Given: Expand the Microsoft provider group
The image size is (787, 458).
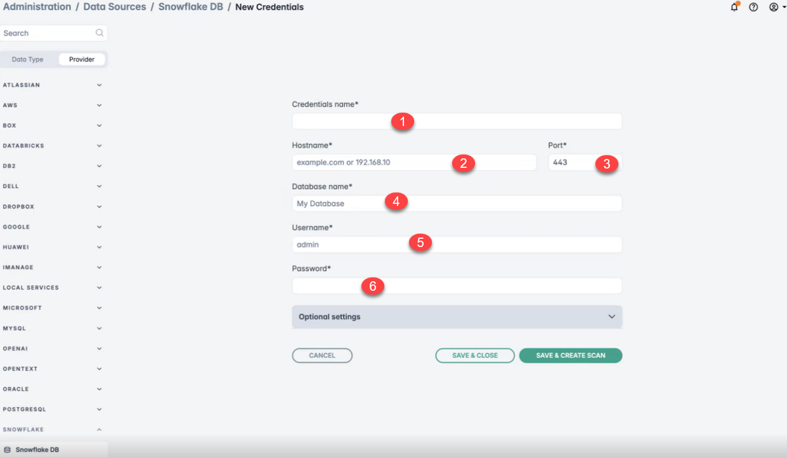Looking at the screenshot, I should point(99,308).
